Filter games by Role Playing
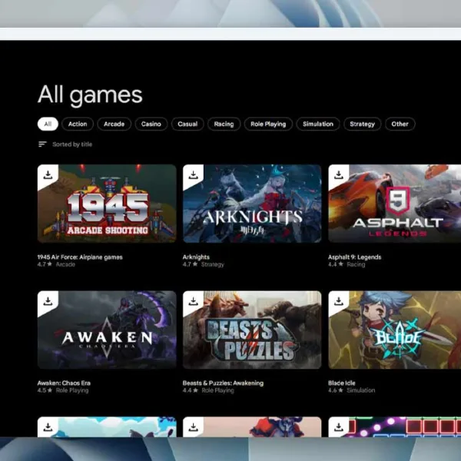The height and width of the screenshot is (461, 461). (x=268, y=124)
